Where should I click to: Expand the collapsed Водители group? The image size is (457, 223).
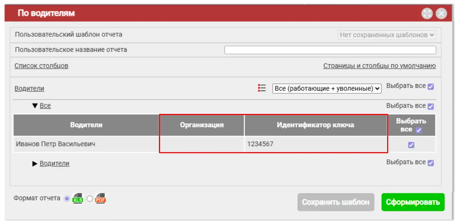pos(35,164)
